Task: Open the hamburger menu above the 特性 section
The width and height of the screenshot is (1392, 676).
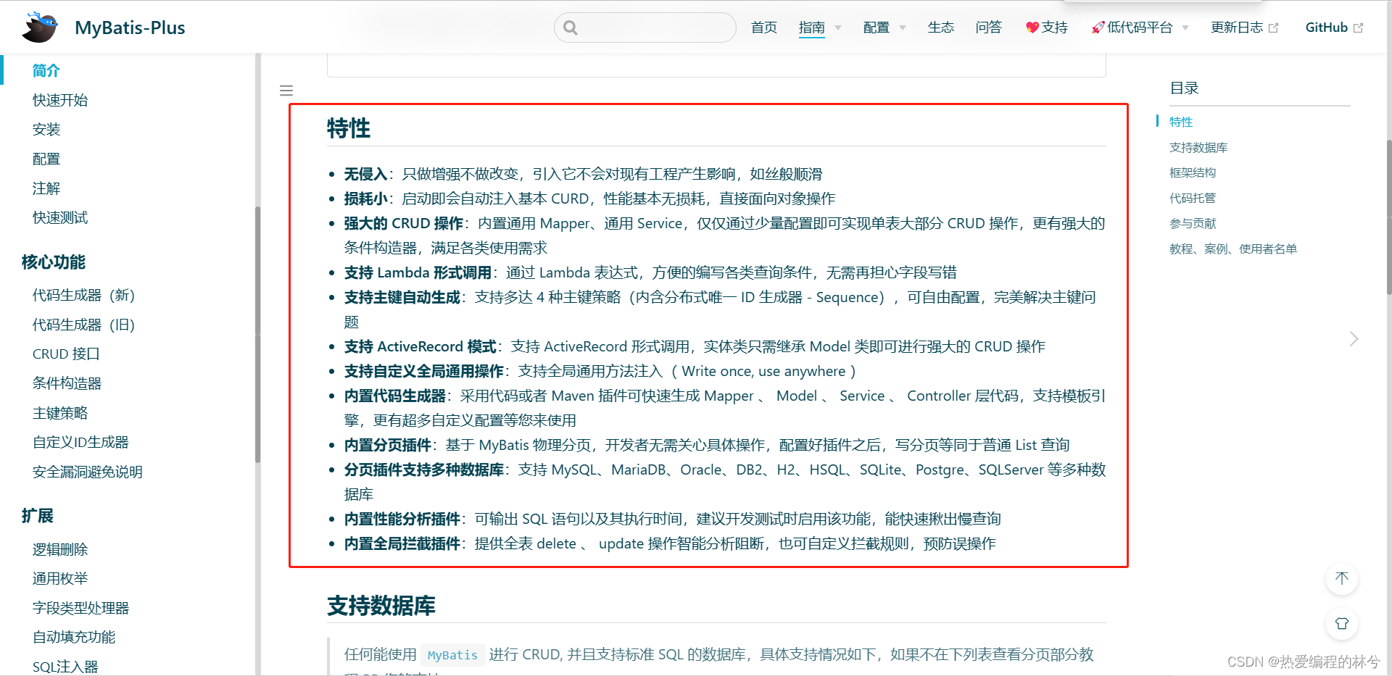Action: (286, 90)
